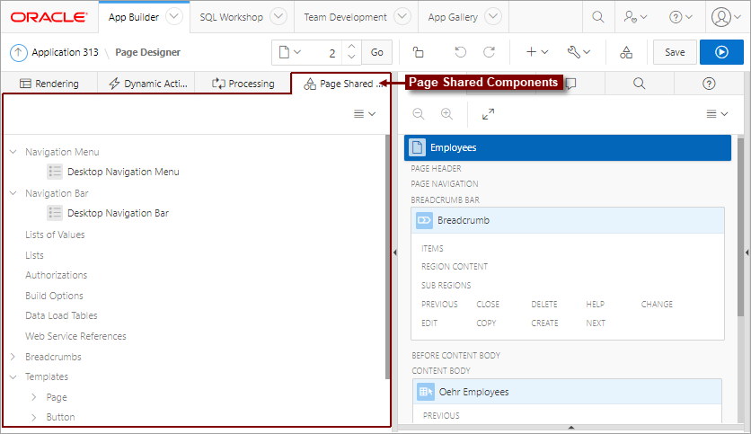Open the Team Development tab
This screenshot has width=751, height=434.
pyautogui.click(x=345, y=17)
